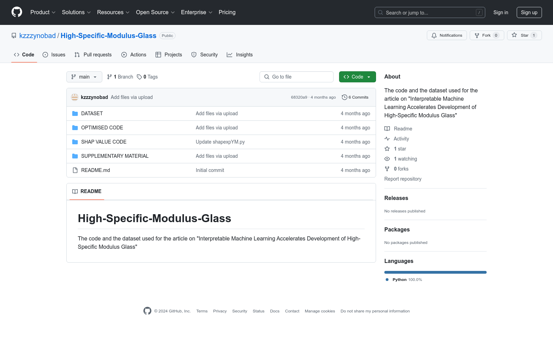
Task: Click the Packages heading link
Action: (x=397, y=229)
